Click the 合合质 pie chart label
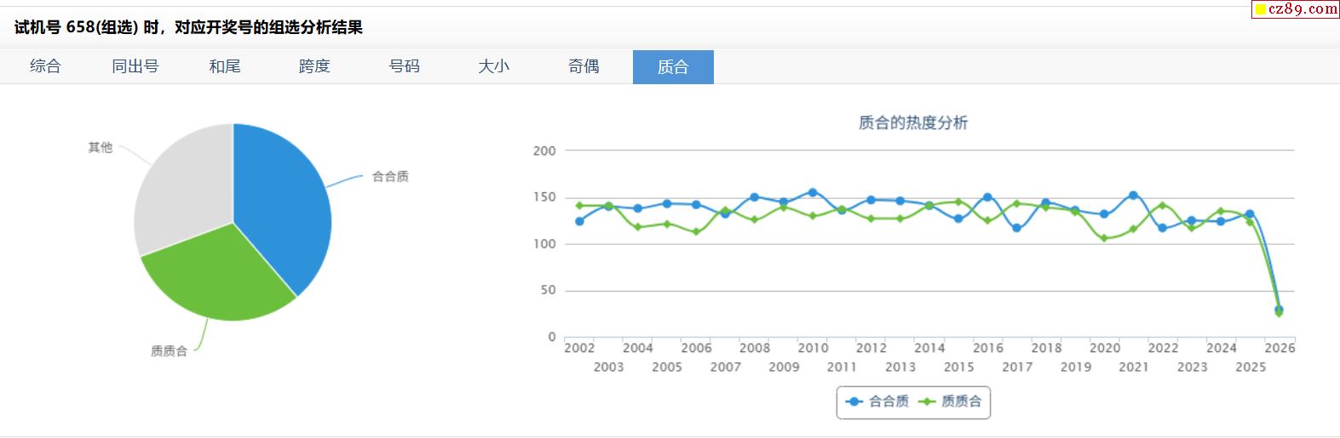This screenshot has width=1340, height=438. (x=390, y=177)
